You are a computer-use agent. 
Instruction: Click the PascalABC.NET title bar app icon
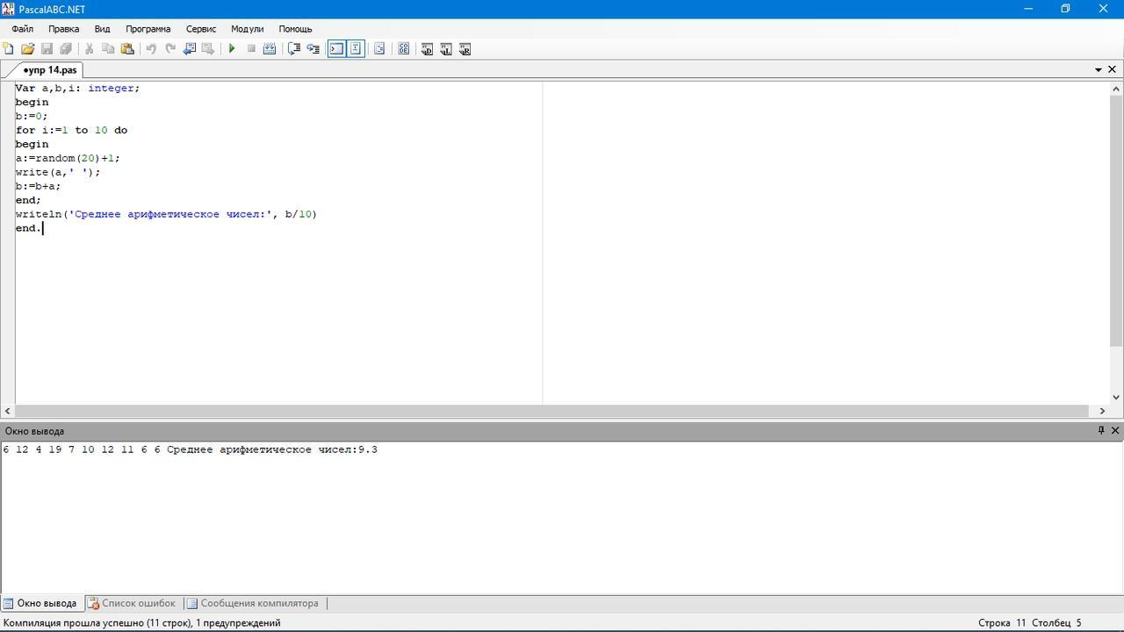coord(9,9)
